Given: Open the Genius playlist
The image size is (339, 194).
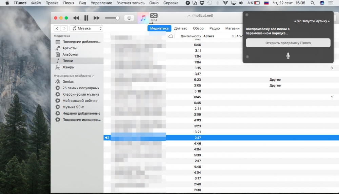Looking at the screenshot, I should click(x=77, y=82).
